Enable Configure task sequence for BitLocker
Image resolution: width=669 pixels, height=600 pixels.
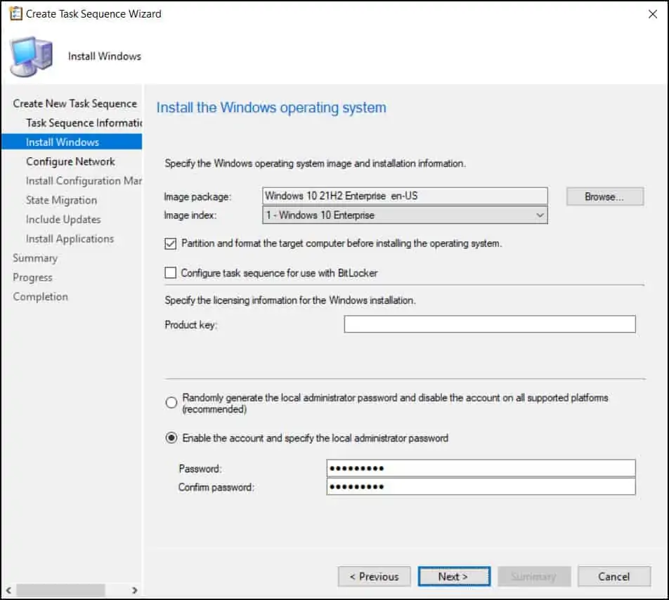tap(170, 273)
